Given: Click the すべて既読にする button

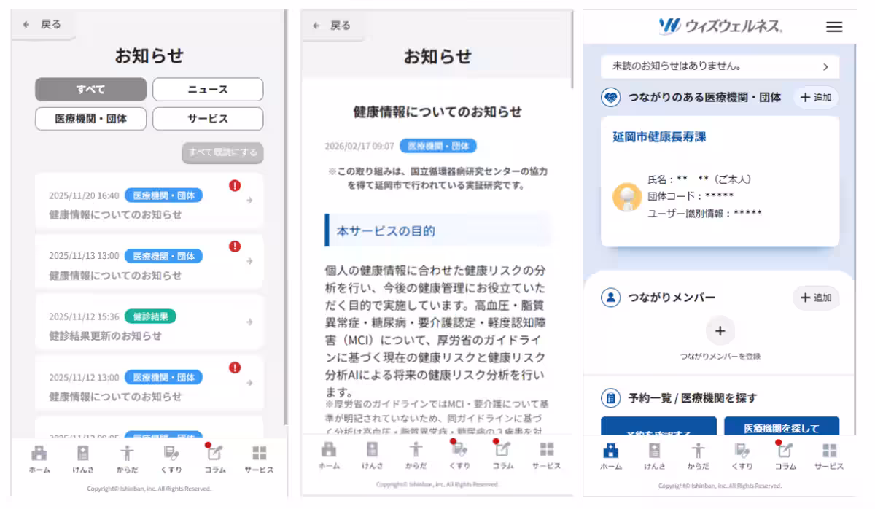Looking at the screenshot, I should 221,152.
